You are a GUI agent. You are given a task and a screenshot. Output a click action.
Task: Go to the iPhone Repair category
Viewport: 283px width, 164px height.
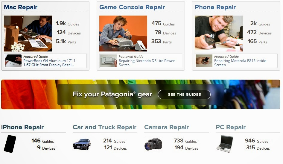click(x=22, y=127)
